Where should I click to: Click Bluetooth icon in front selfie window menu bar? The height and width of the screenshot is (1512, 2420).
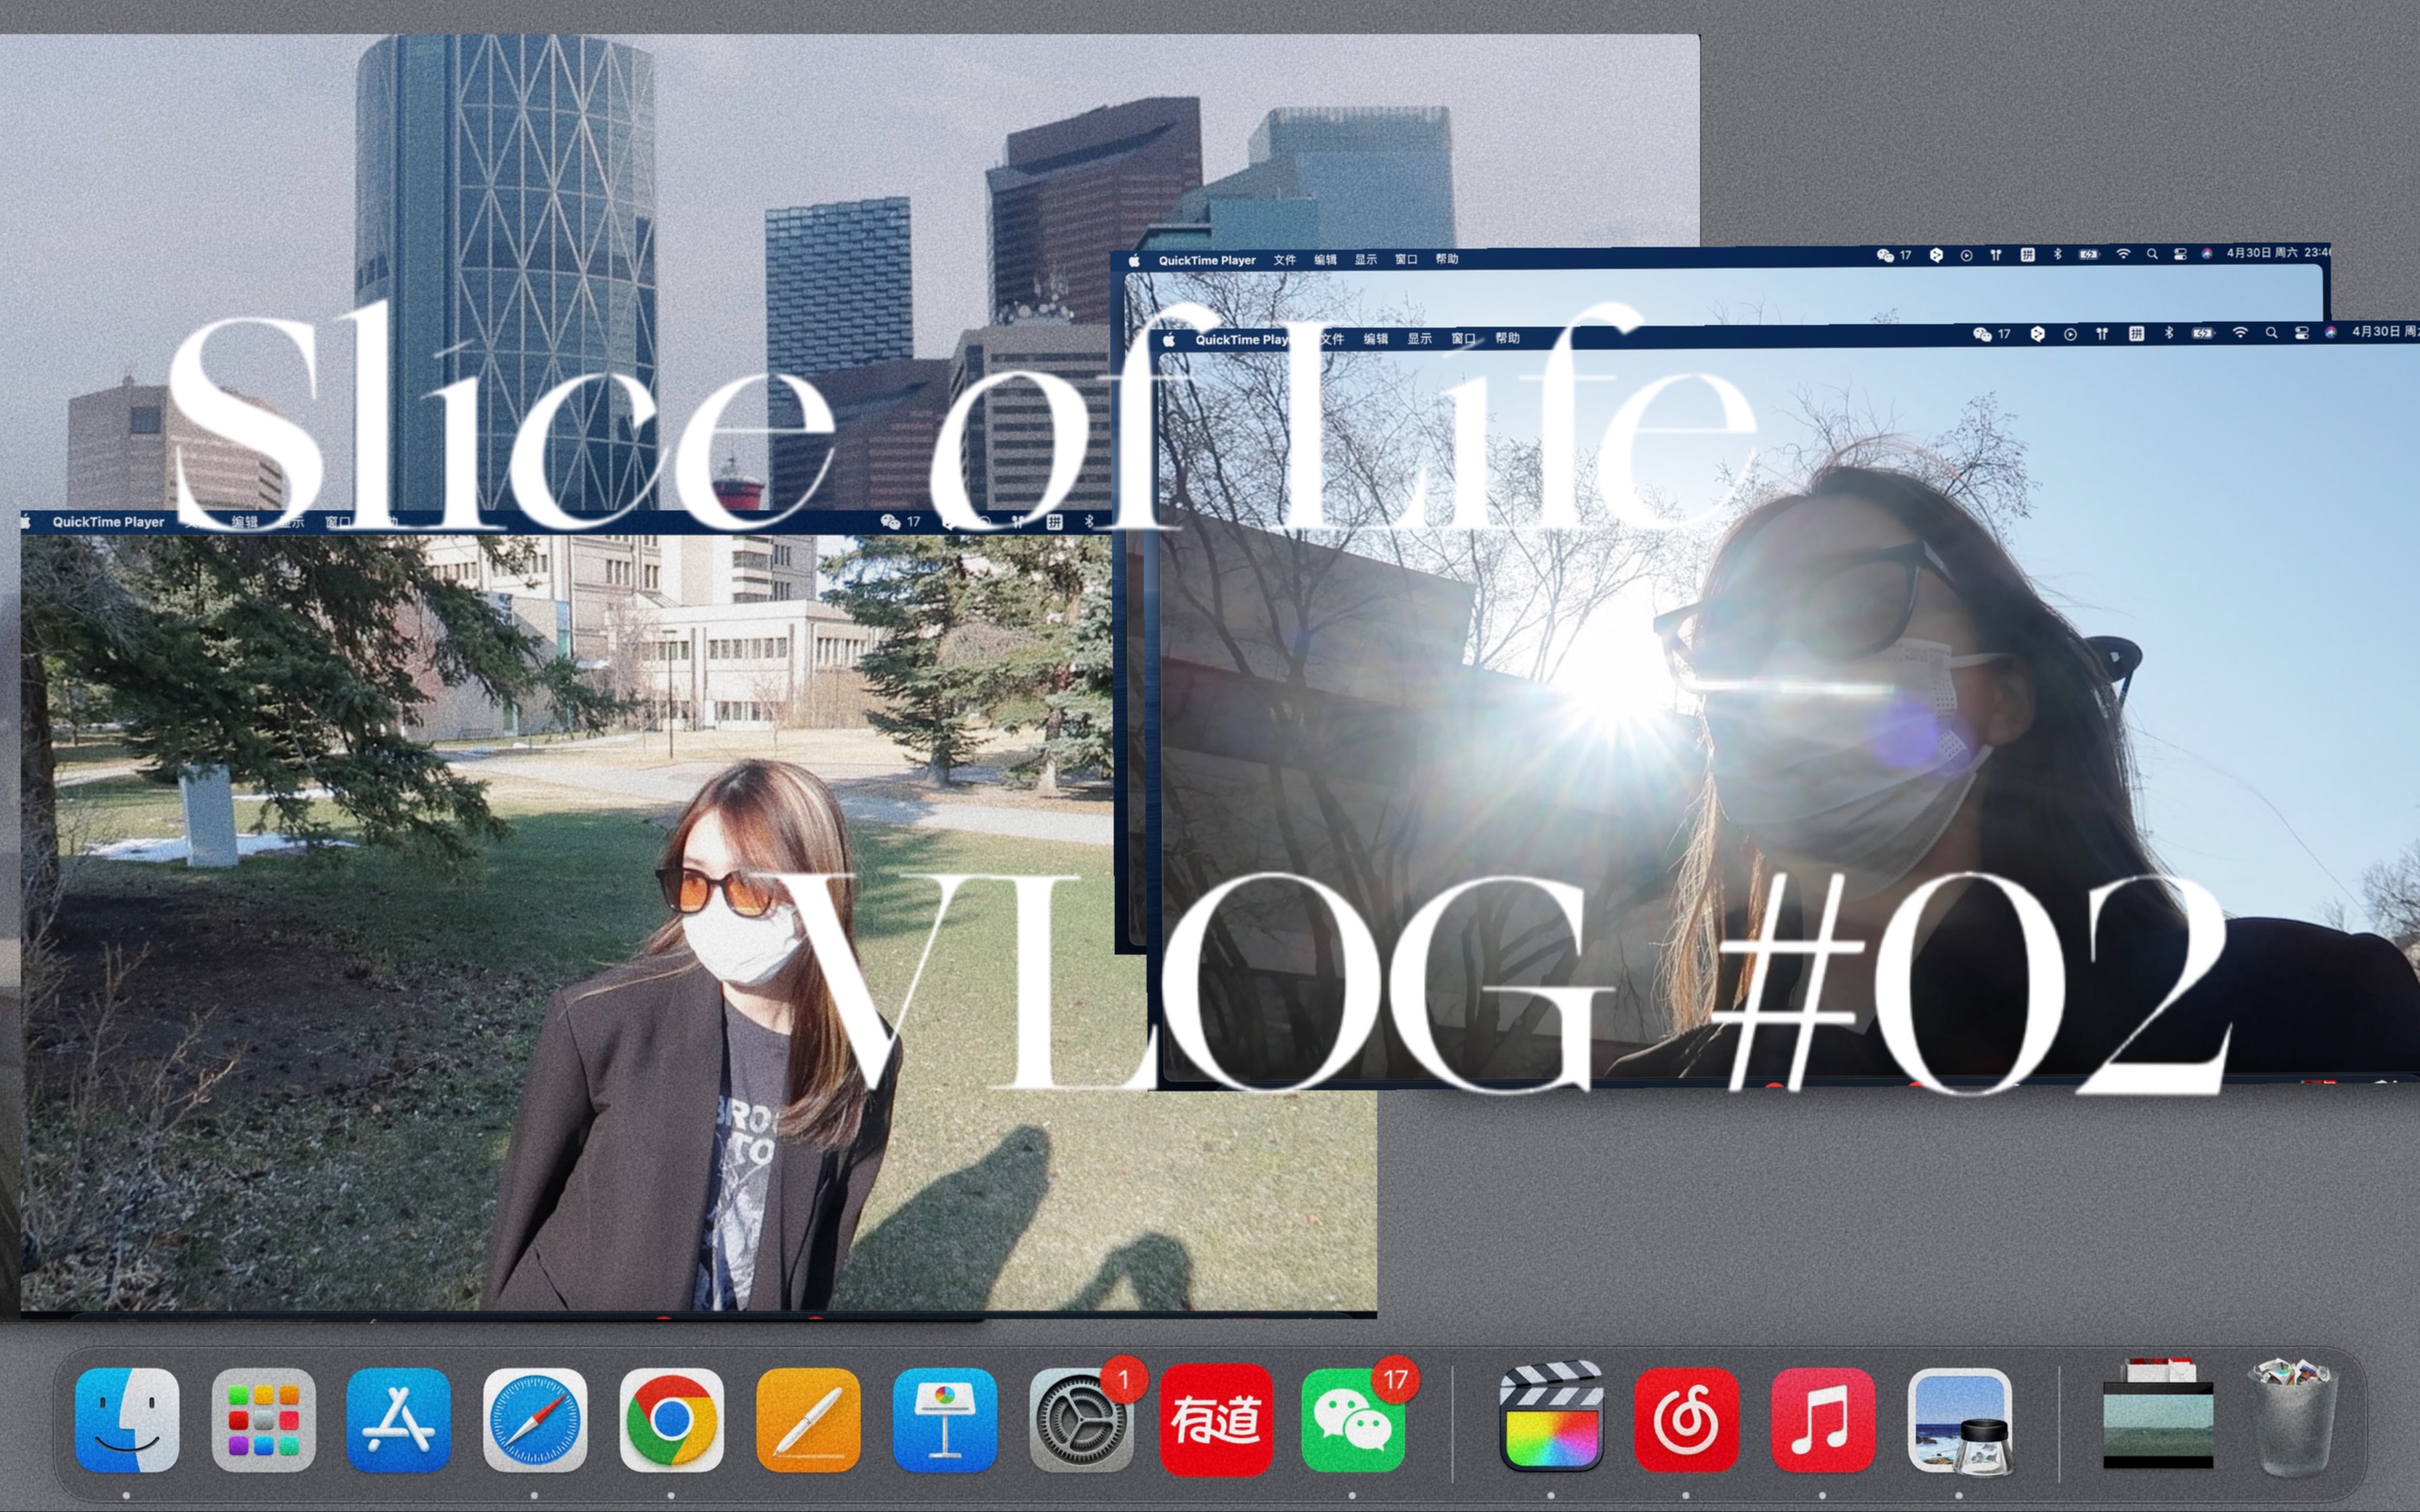point(2169,333)
